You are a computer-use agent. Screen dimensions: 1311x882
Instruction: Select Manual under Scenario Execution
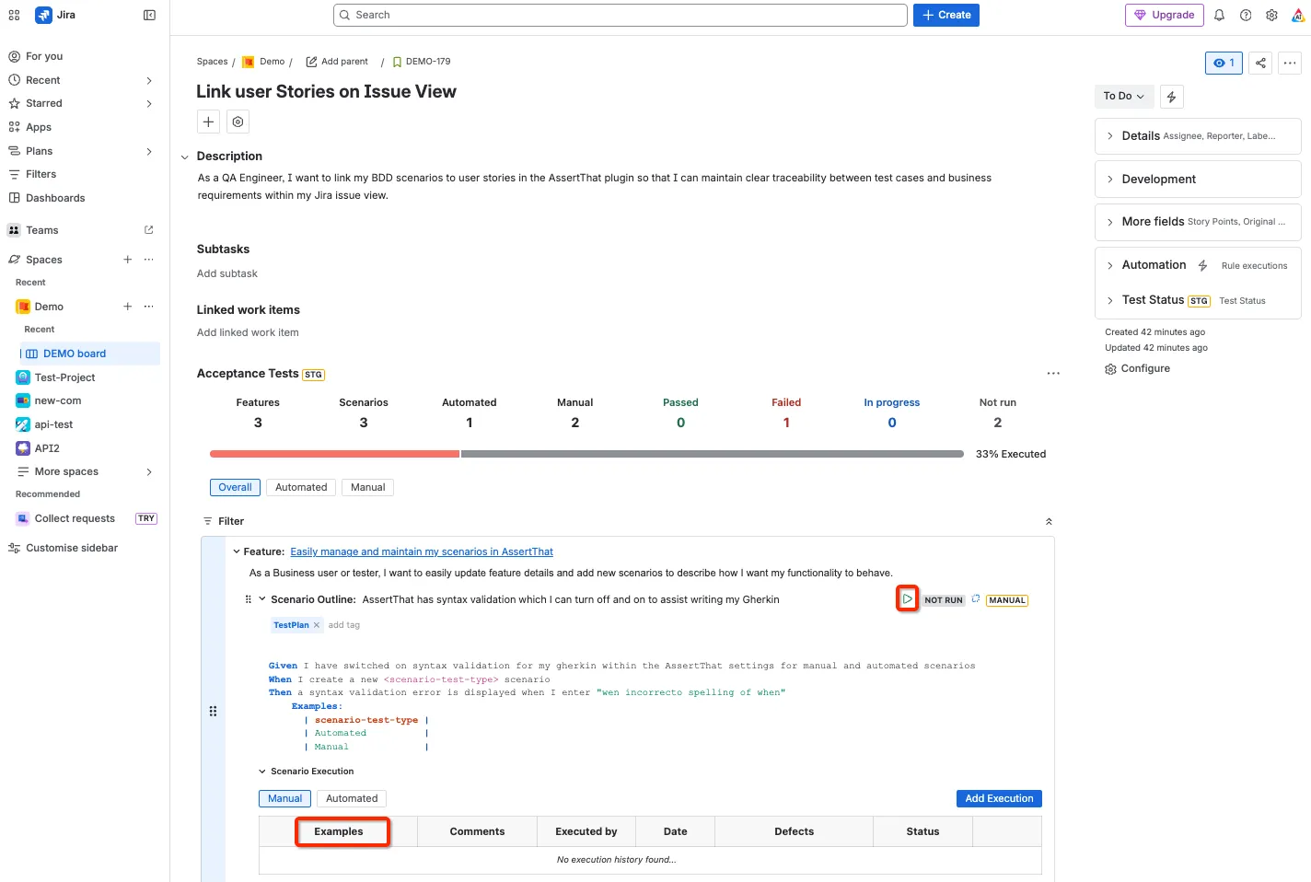[x=285, y=799]
